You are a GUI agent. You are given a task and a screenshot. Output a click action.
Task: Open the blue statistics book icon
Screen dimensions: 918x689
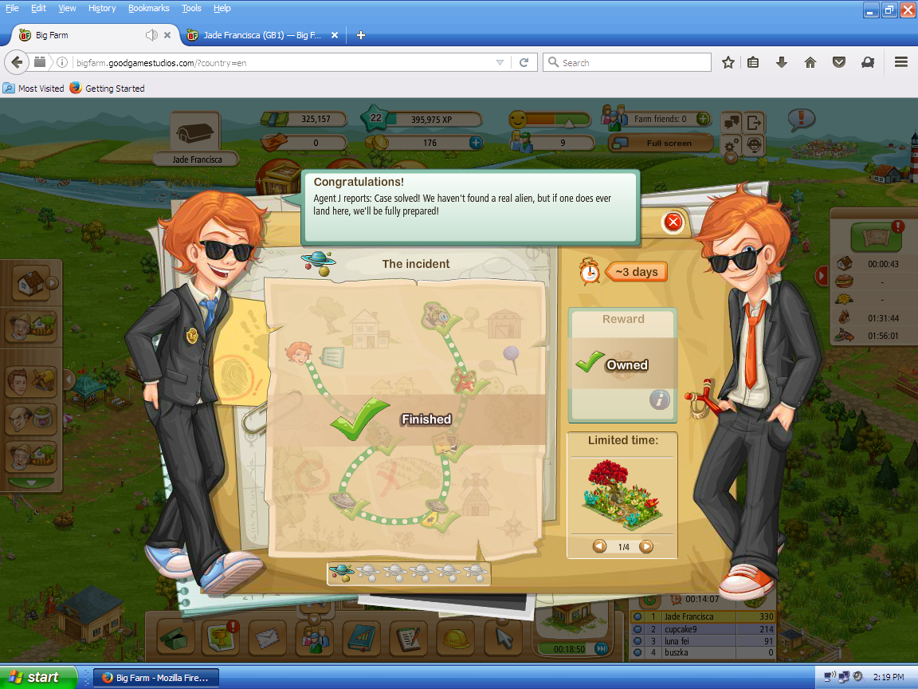point(361,638)
